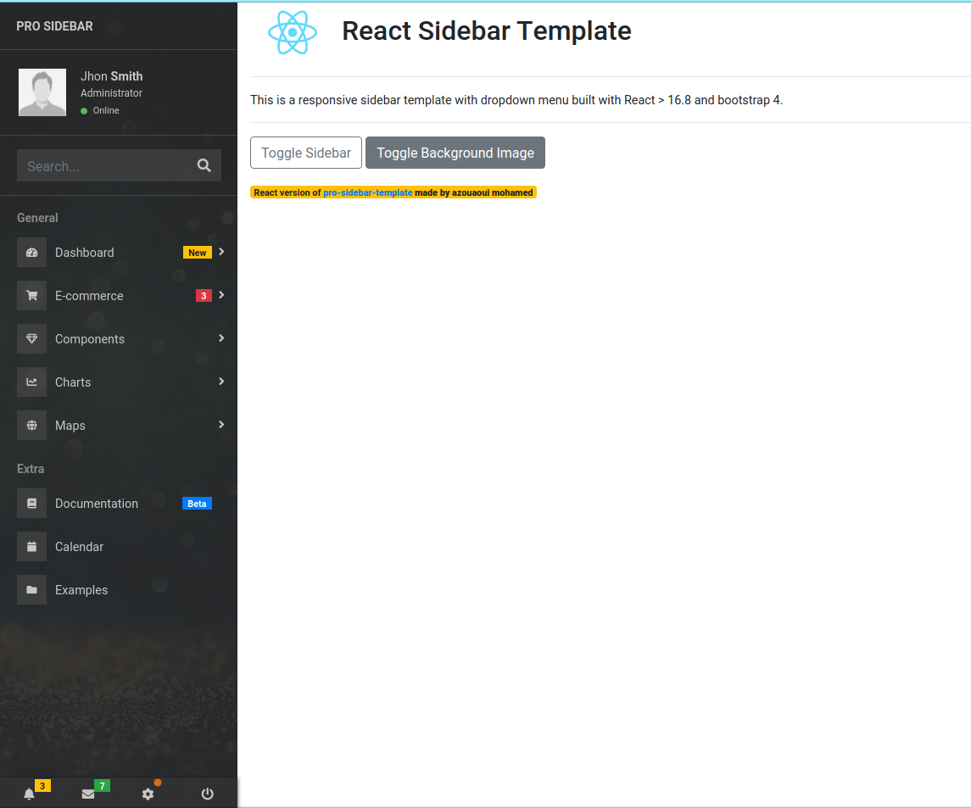The height and width of the screenshot is (808, 971).
Task: Click the yellow New badge
Action: 198,253
